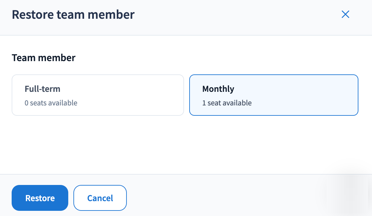
Task: Dismiss dialog using the X icon
Action: point(345,14)
